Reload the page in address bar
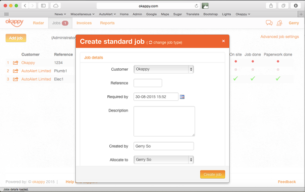Viewport: 305px width, 192px height. (x=196, y=6)
